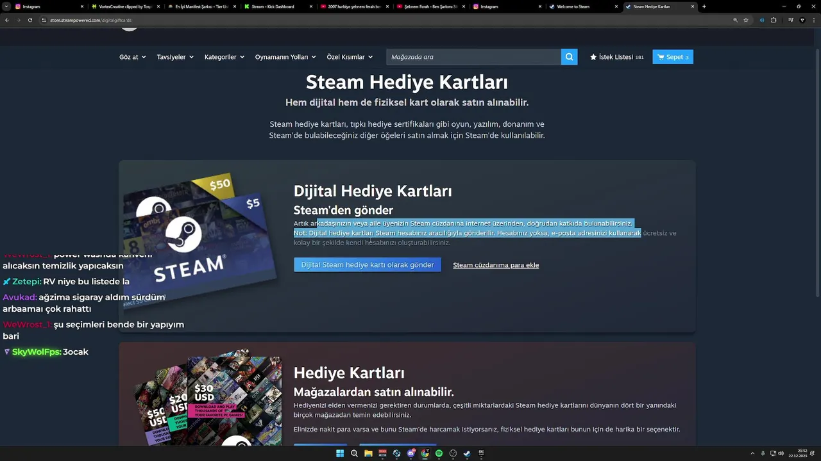Focus the Mağazada ara search field
The image size is (821, 461).
(473, 57)
